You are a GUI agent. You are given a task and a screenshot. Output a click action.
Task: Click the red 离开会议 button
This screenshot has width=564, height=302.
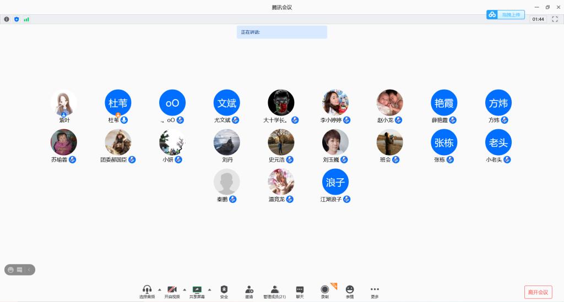point(538,292)
